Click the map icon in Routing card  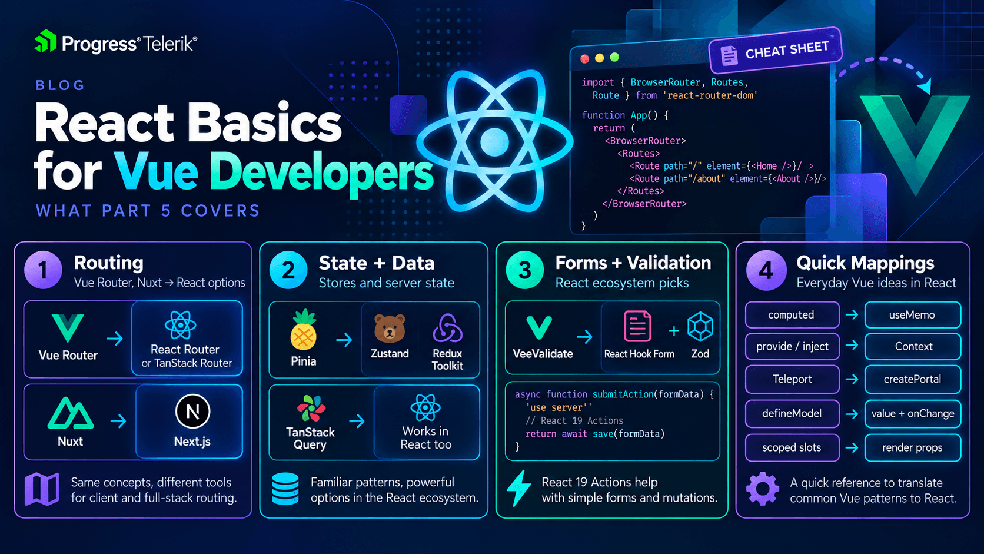click(x=42, y=489)
